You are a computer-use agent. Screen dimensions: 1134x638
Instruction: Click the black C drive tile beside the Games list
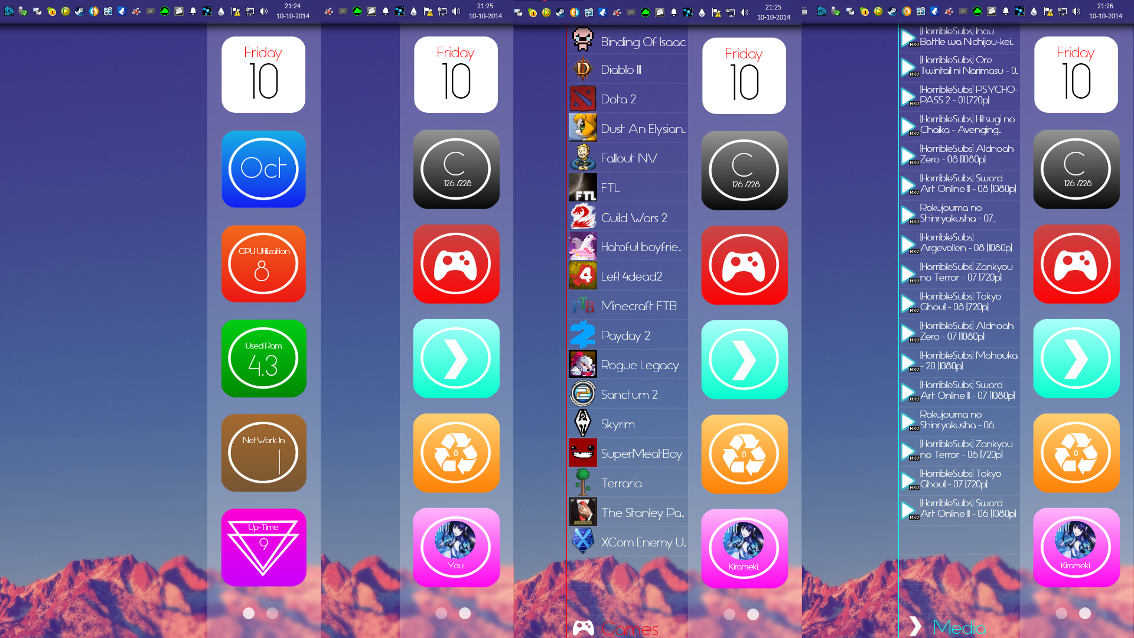pos(744,171)
